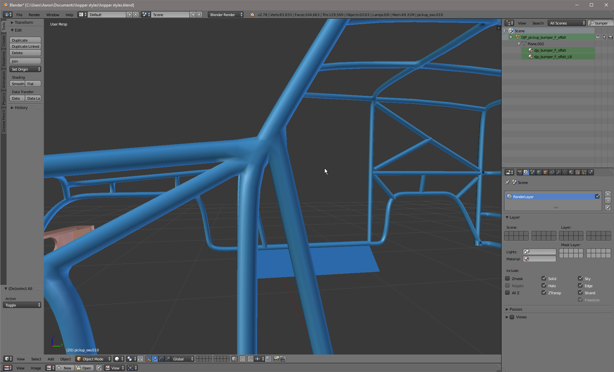Open the Render menu
Viewport: 614px width, 372px height.
(x=34, y=15)
